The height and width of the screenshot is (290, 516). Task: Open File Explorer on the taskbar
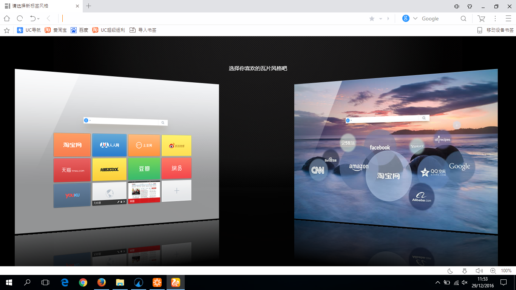click(x=120, y=282)
